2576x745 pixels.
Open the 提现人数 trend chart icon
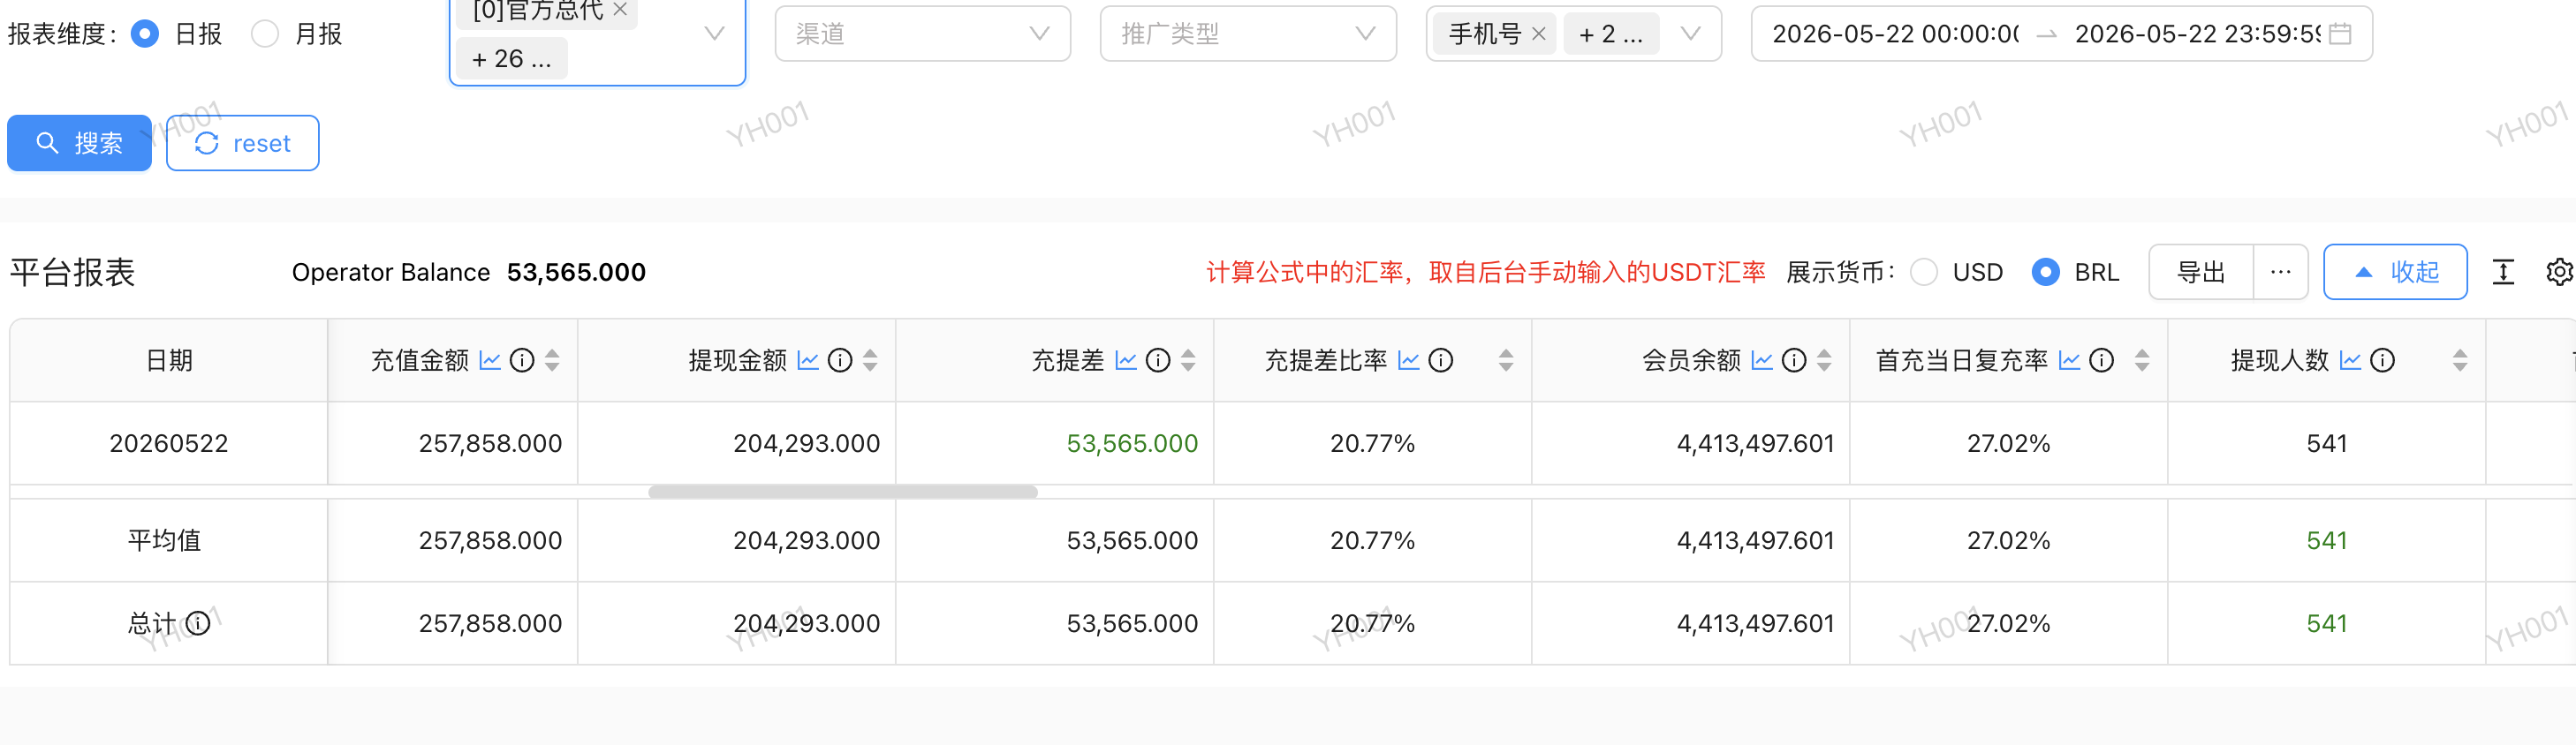[x=2351, y=360]
